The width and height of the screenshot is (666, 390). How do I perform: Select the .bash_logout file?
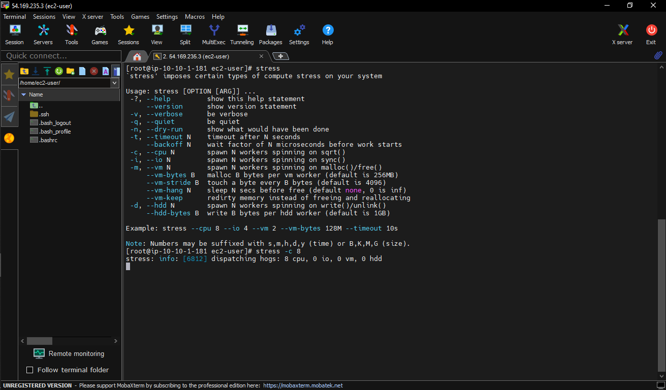pyautogui.click(x=50, y=123)
